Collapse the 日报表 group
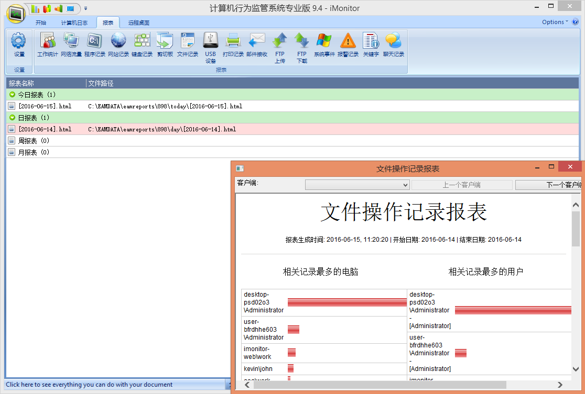This screenshot has width=585, height=394. pyautogui.click(x=13, y=118)
